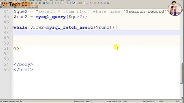Image resolution: width=184 pixels, height=103 pixels.
Task: Toggle the Indent Guide toolbar icon
Action: (x=74, y=3)
